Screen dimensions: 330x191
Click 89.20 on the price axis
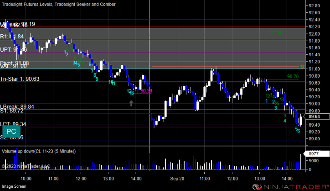[x=314, y=132]
